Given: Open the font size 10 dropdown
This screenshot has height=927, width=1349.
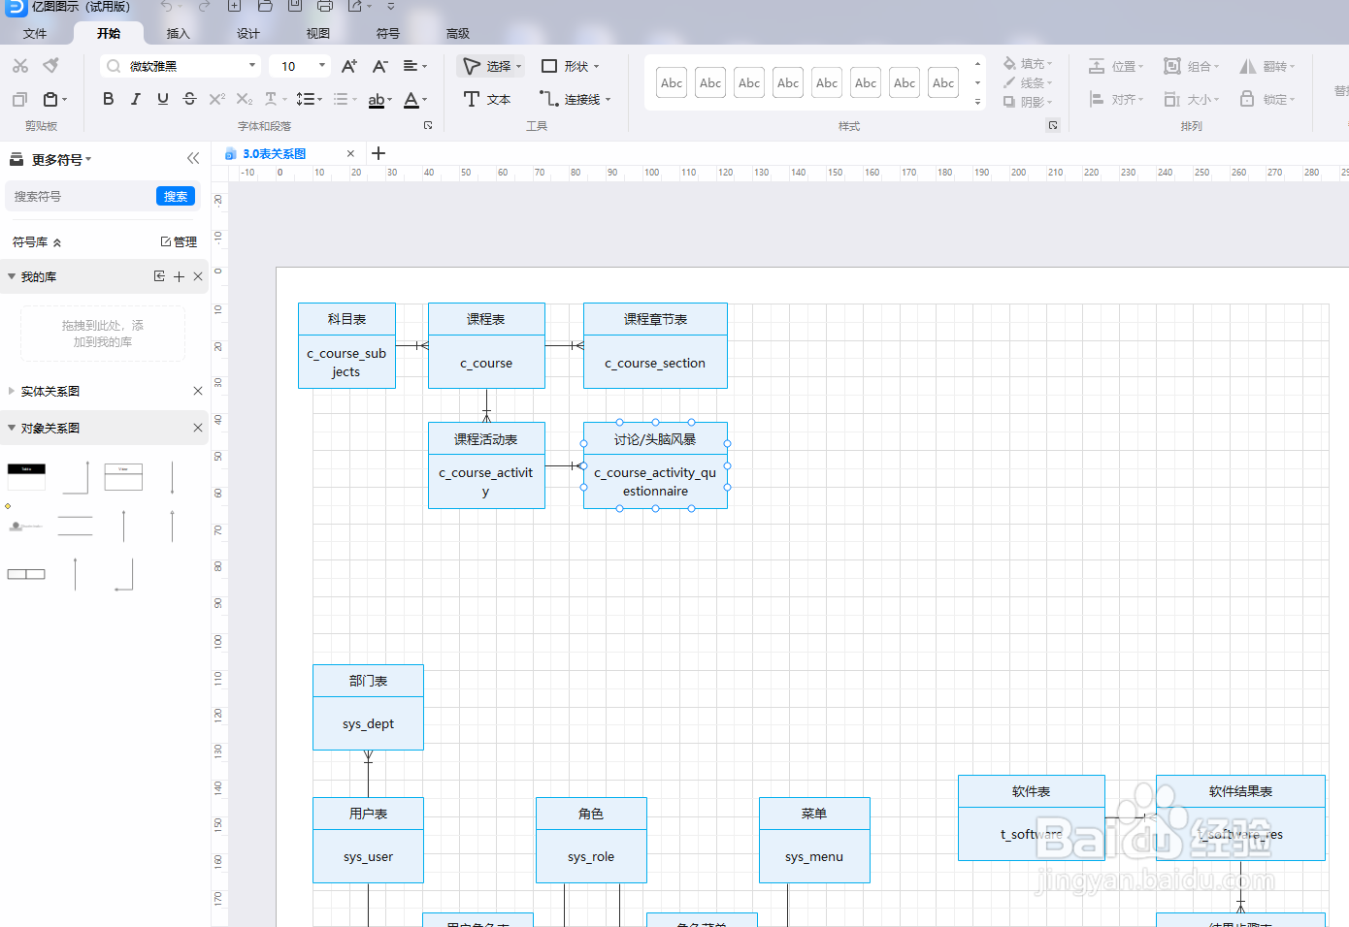Looking at the screenshot, I should [300, 66].
